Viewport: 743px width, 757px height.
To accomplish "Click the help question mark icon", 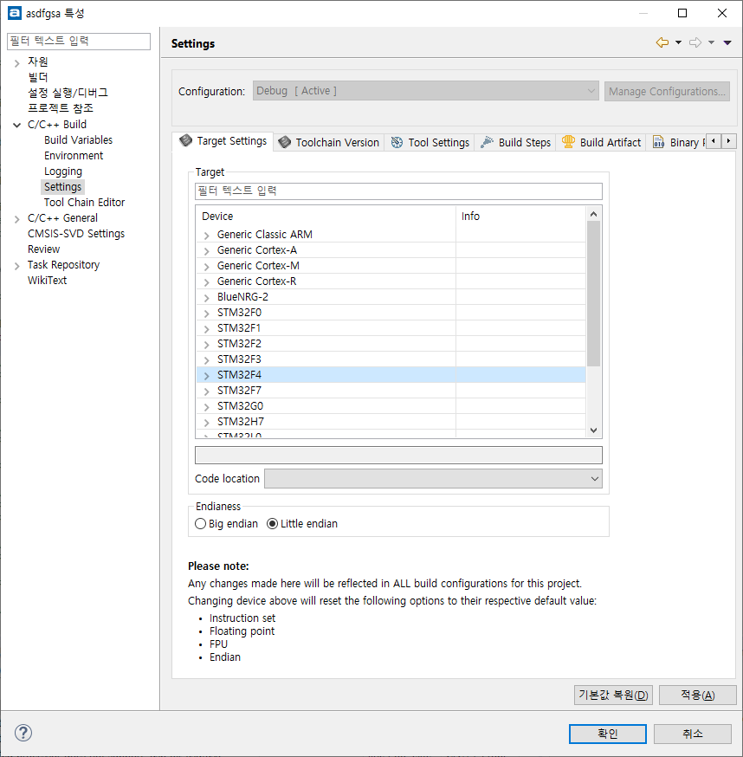I will click(23, 733).
